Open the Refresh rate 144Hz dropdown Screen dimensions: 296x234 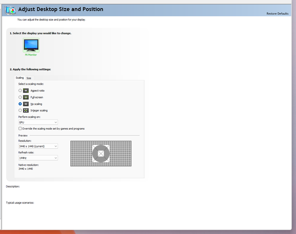[38, 158]
